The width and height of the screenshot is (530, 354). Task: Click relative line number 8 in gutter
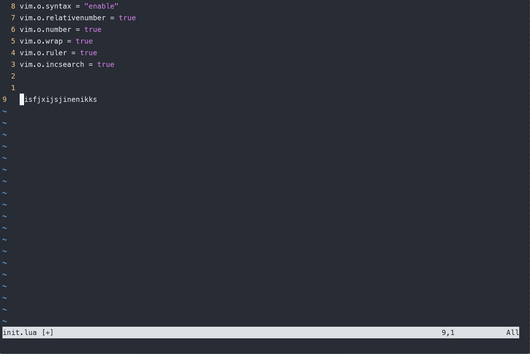[x=13, y=6]
